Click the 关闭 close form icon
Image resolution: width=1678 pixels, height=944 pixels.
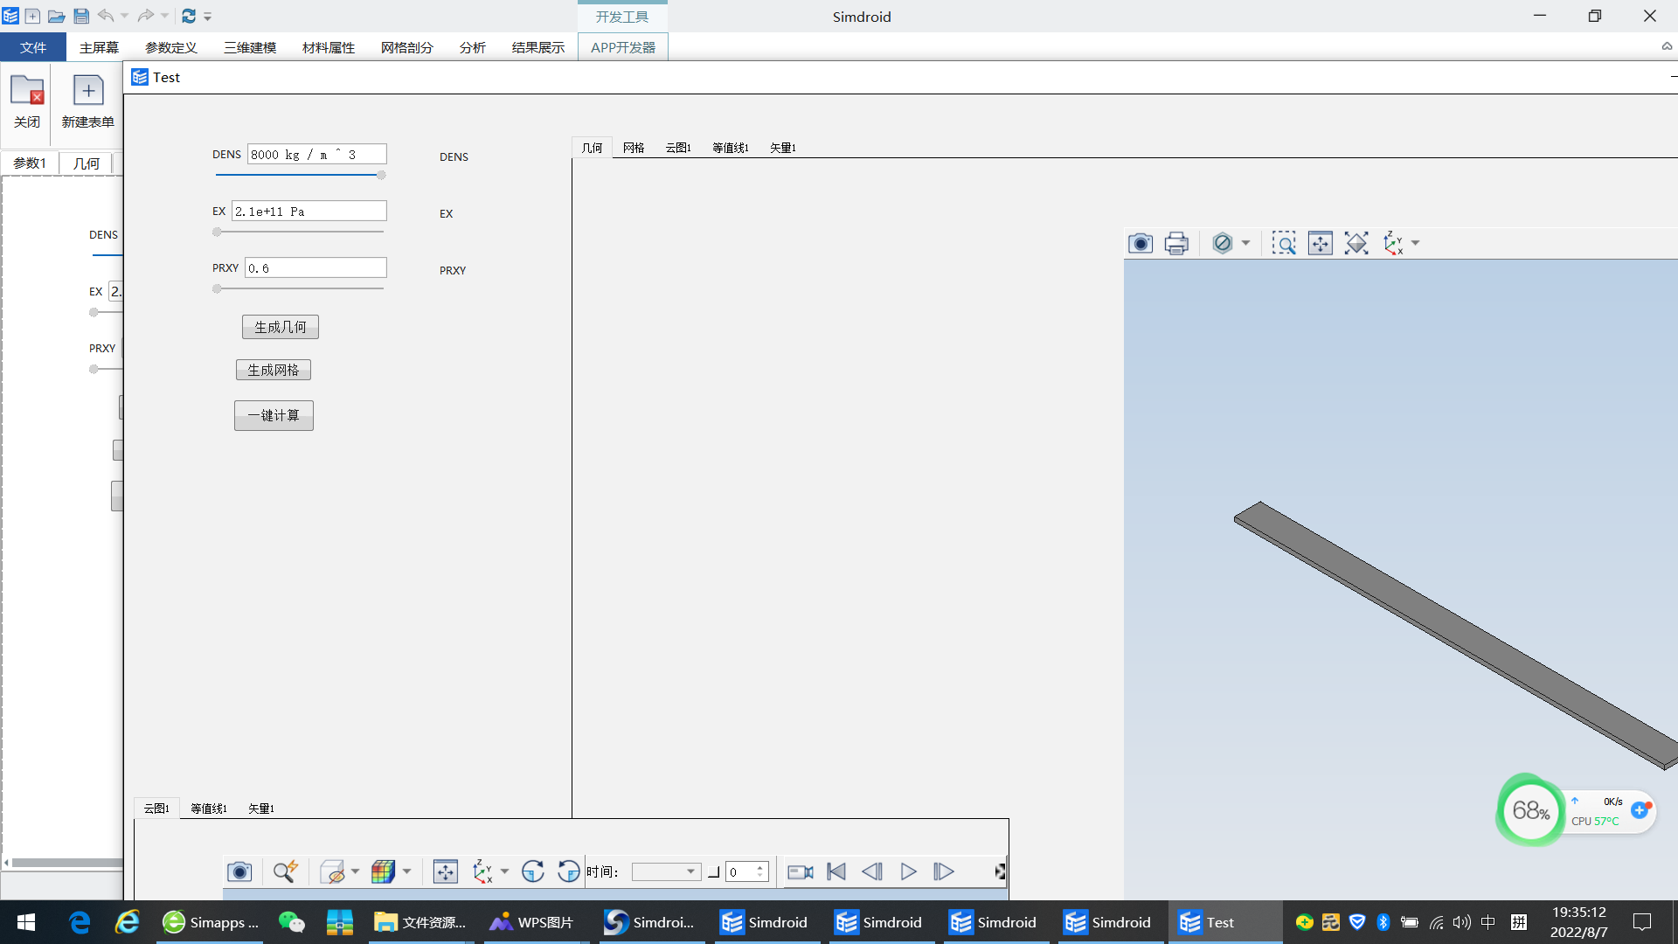pyautogui.click(x=27, y=101)
